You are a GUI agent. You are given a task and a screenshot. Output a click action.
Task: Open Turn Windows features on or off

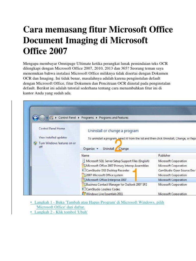57,145
